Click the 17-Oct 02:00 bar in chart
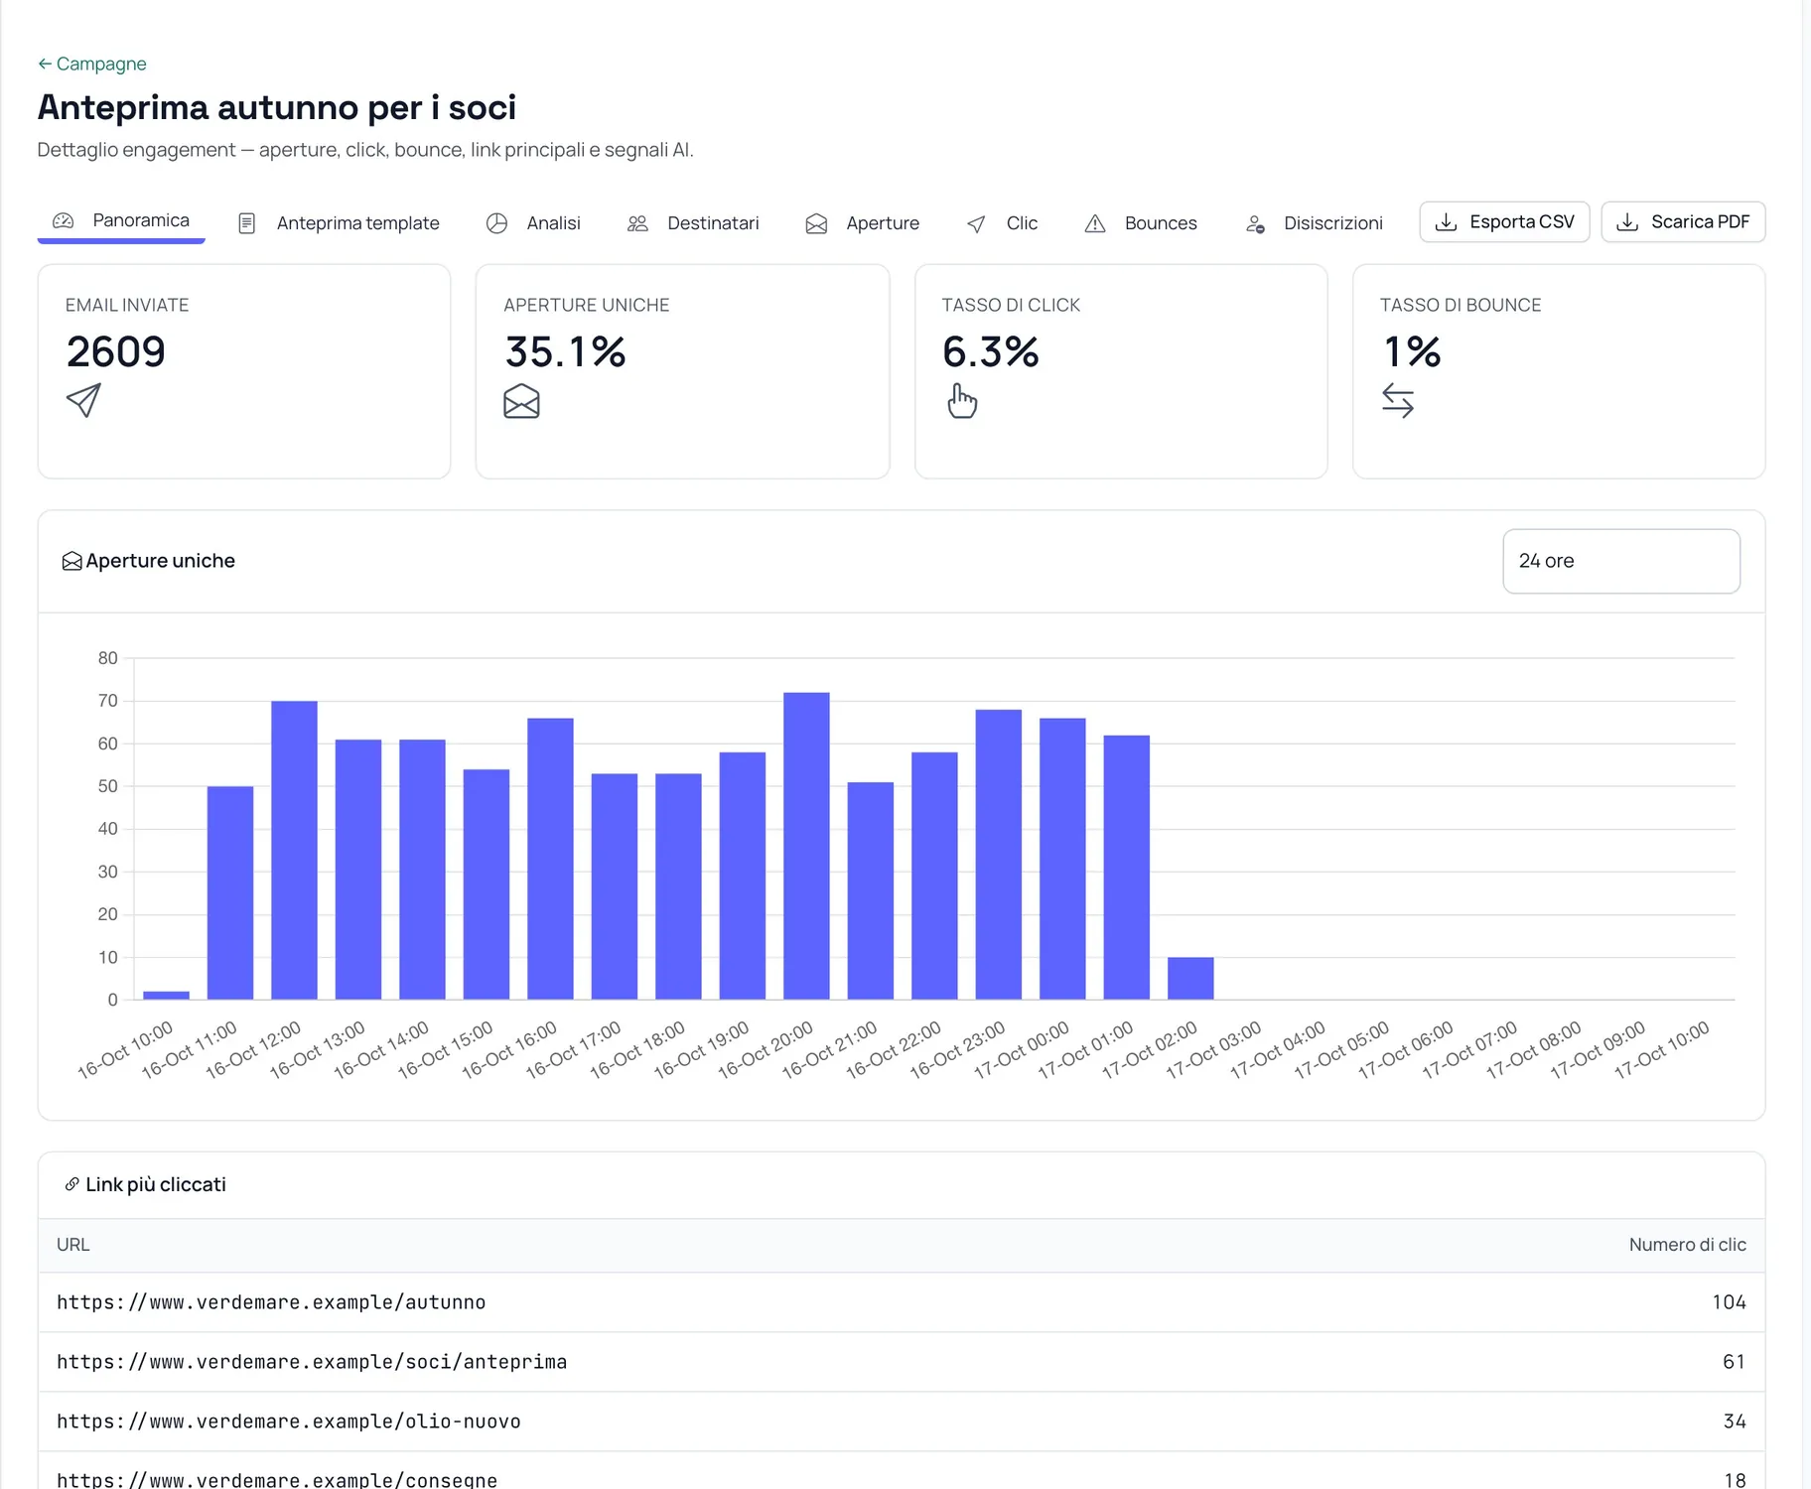 point(1190,978)
